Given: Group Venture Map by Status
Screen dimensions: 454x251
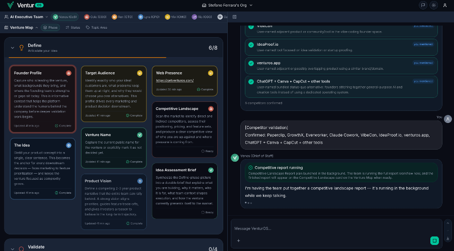Looking at the screenshot, I should pos(73,28).
